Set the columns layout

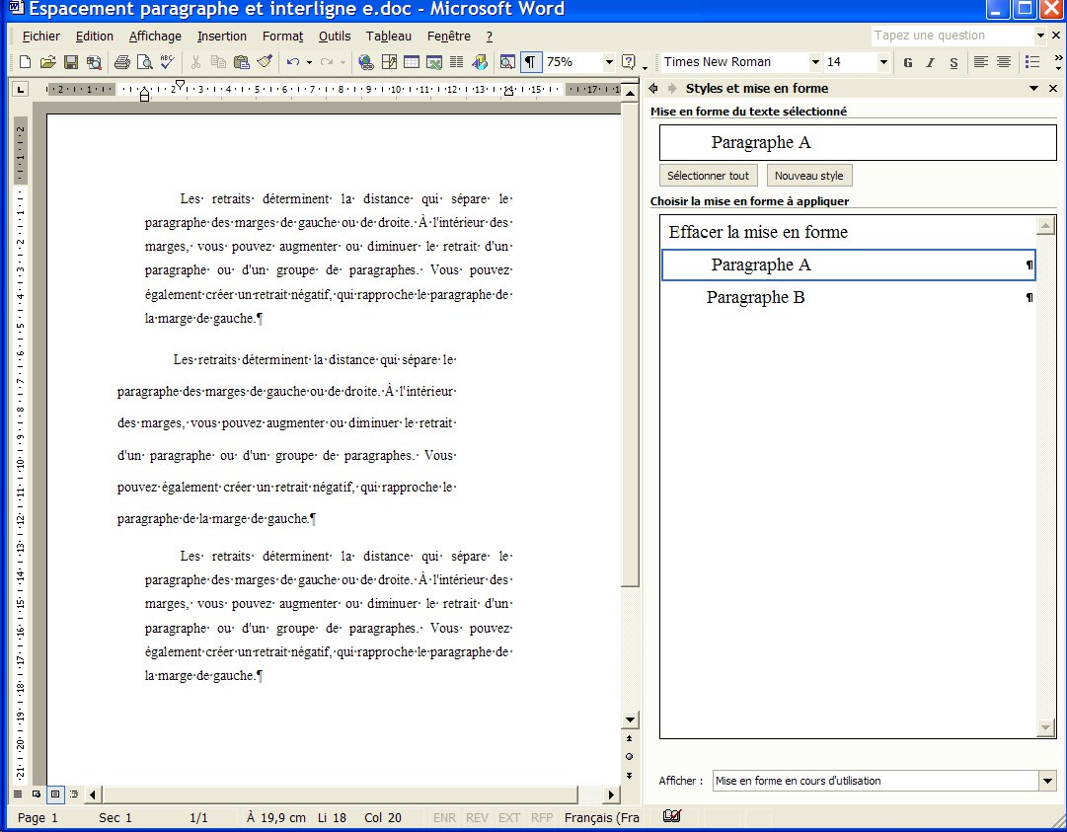[457, 62]
